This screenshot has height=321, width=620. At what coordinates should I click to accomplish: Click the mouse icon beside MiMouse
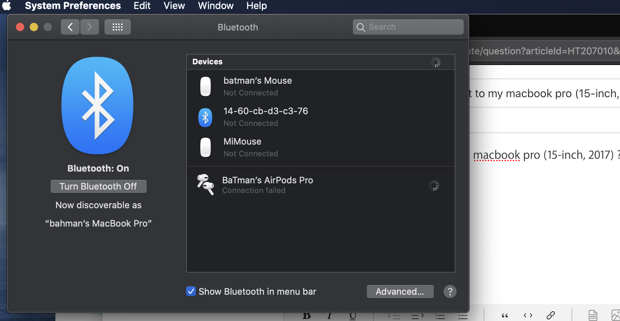coord(206,147)
